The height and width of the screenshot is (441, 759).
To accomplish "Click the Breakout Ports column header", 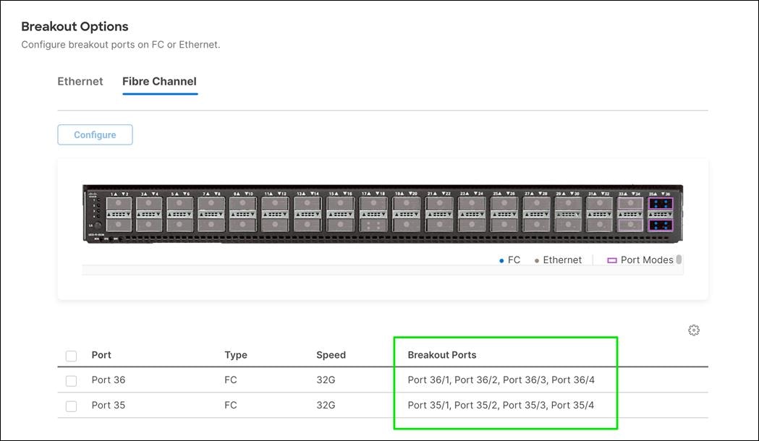I will [441, 355].
